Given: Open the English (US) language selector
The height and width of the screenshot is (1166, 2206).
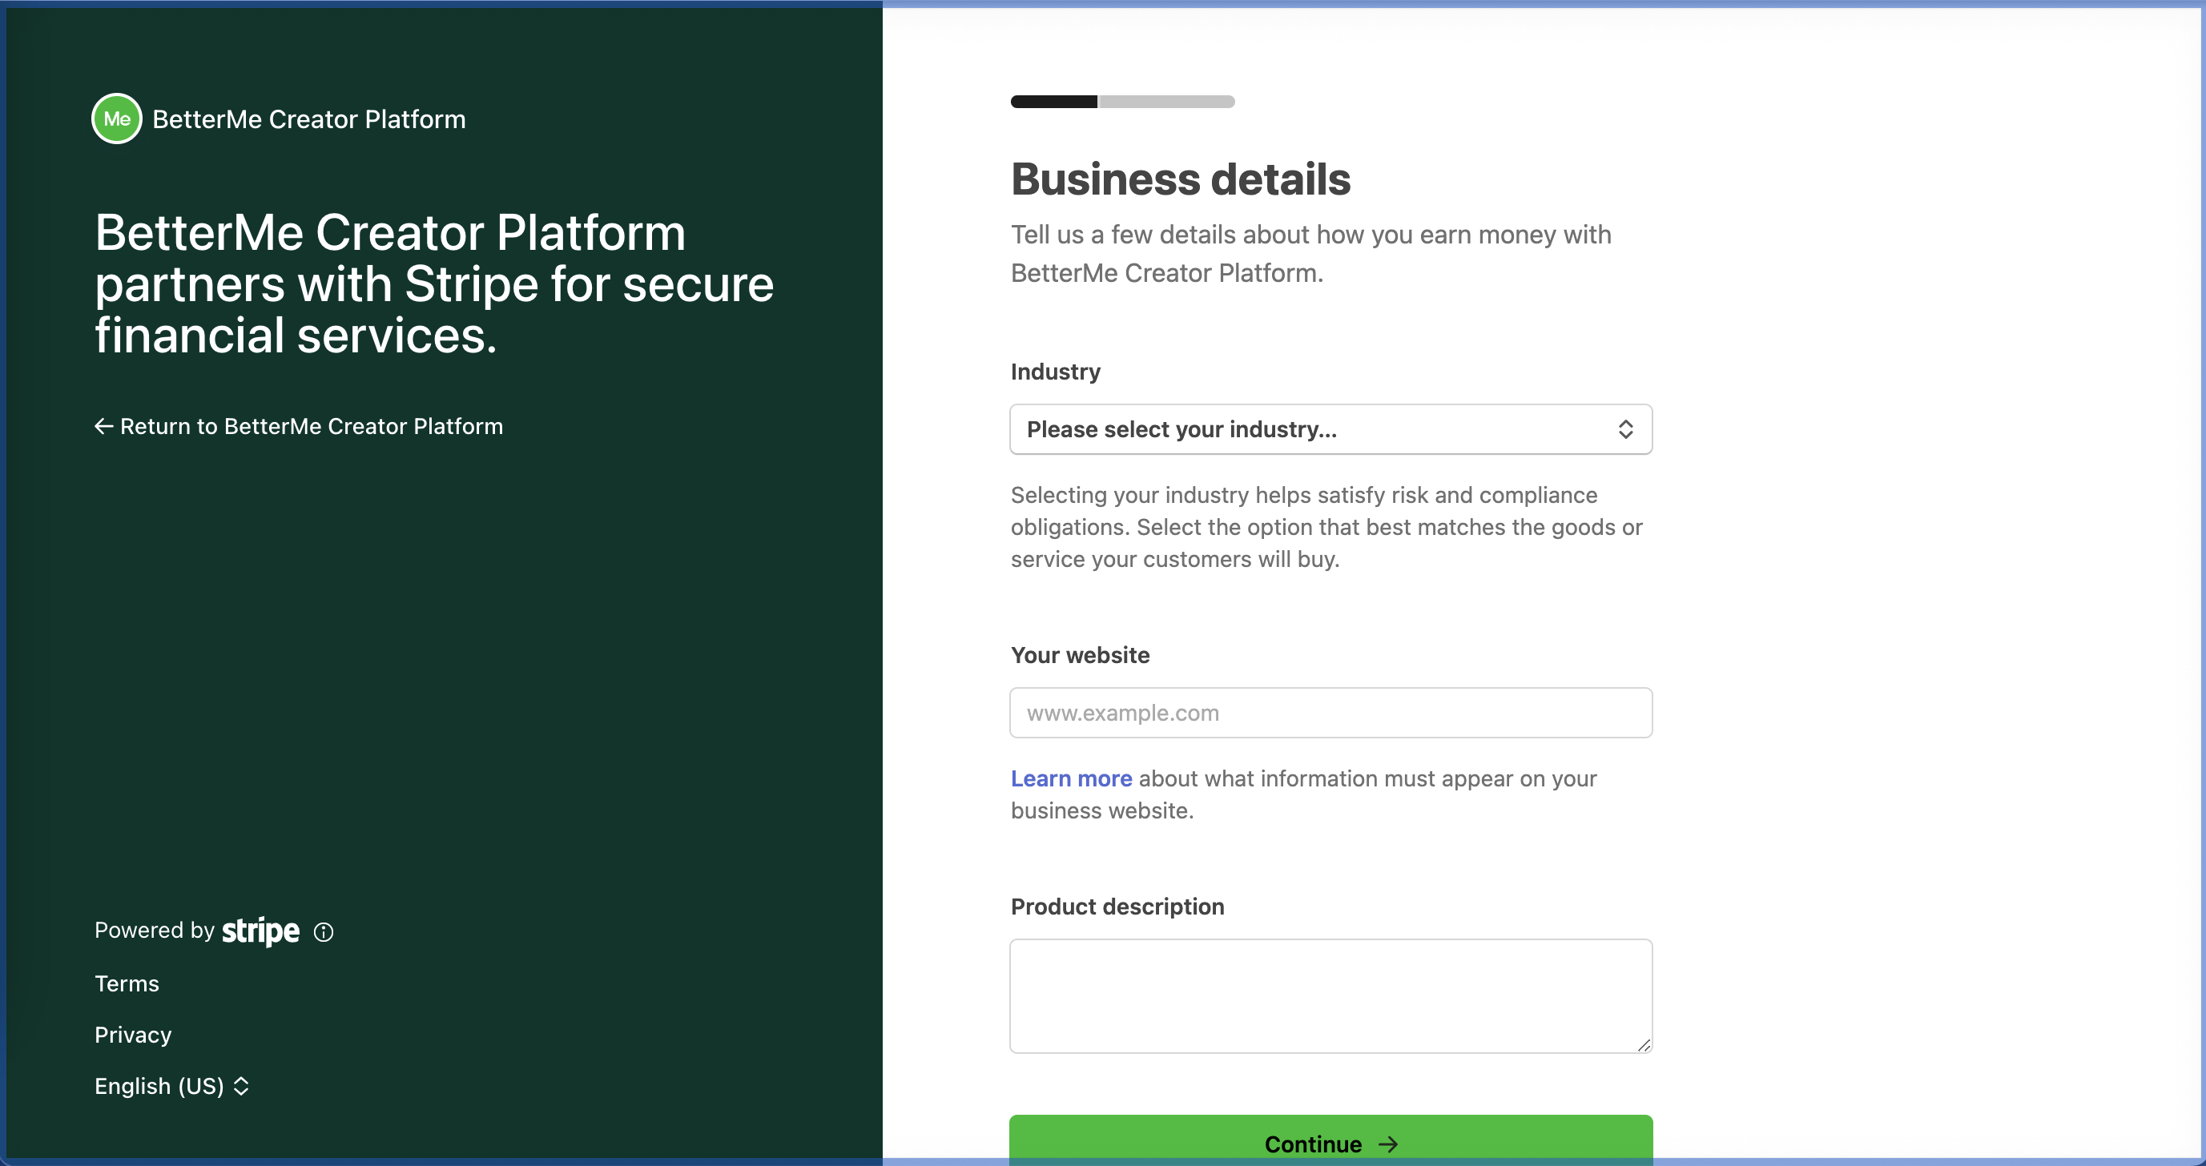Looking at the screenshot, I should click(x=172, y=1086).
